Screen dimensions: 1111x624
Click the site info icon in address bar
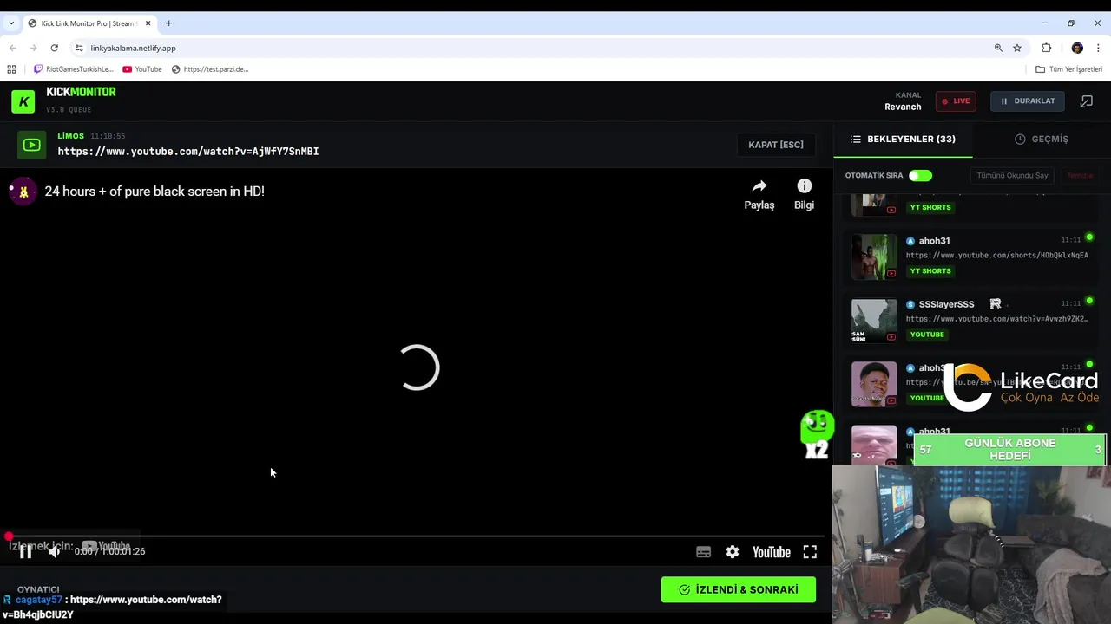pos(79,49)
